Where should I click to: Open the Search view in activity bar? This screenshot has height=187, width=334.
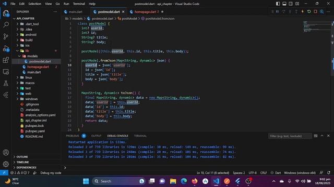(x=6, y=25)
